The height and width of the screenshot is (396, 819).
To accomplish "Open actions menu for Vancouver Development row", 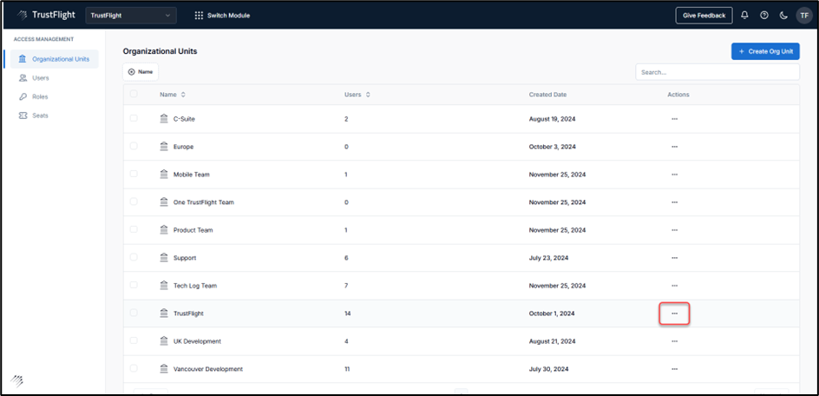I will pyautogui.click(x=674, y=369).
